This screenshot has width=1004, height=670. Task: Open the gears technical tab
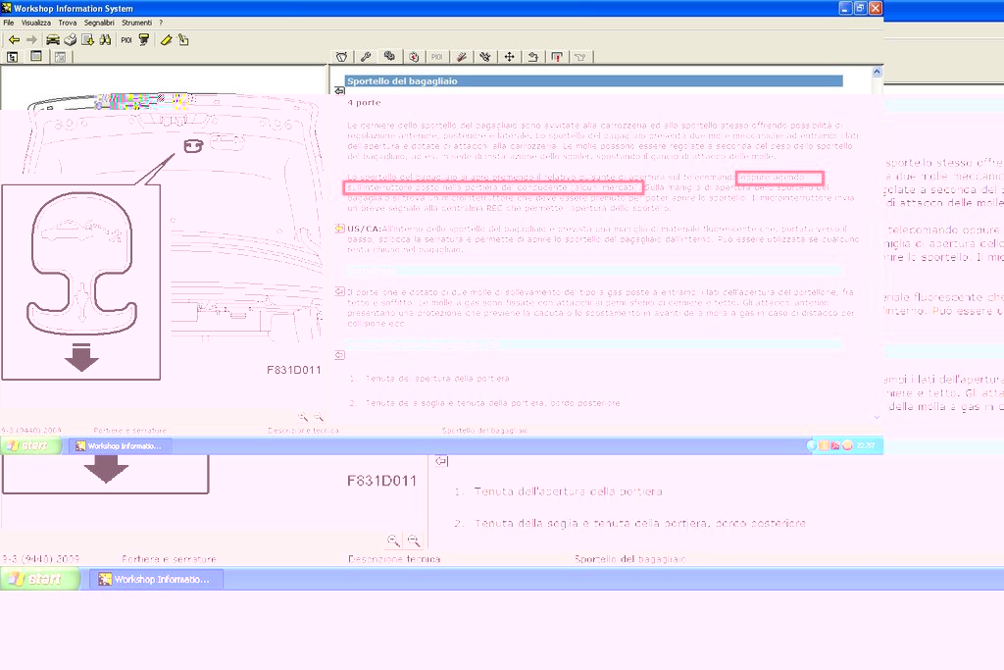coord(389,56)
